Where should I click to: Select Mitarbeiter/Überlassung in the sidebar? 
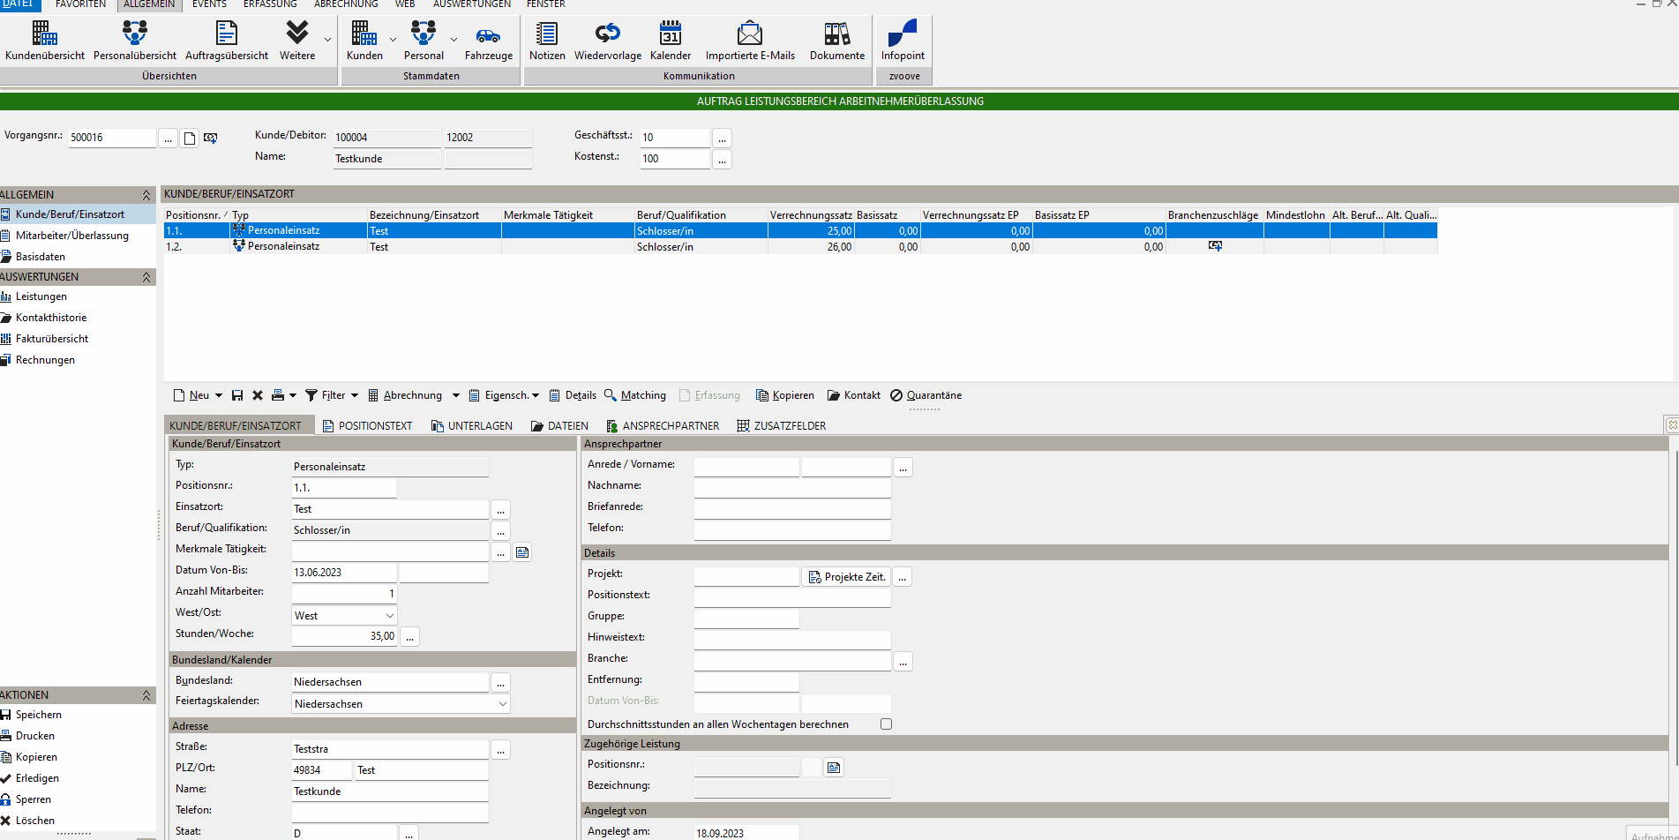[x=71, y=236]
